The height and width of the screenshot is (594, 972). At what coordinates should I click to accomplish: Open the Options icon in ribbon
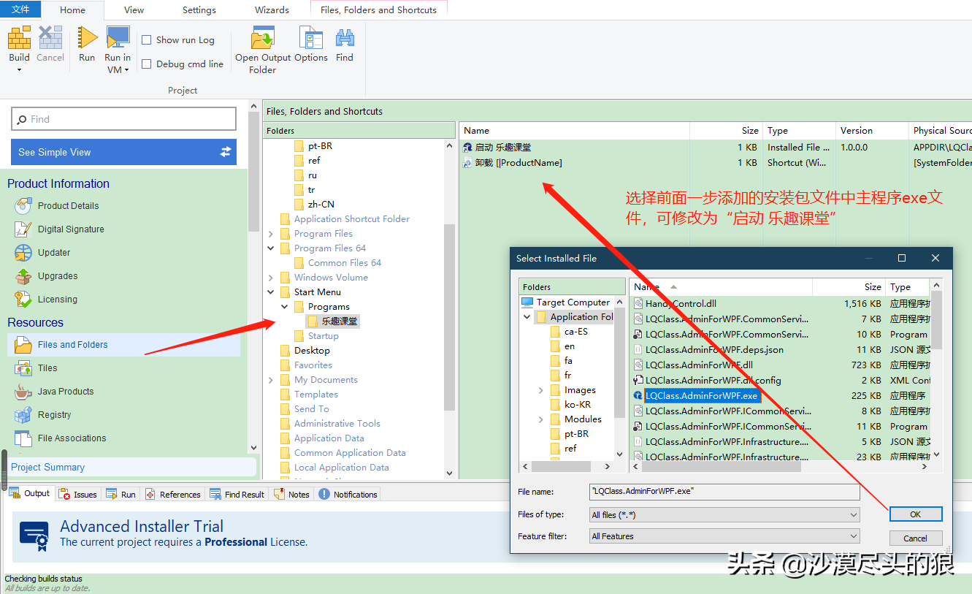tap(311, 38)
